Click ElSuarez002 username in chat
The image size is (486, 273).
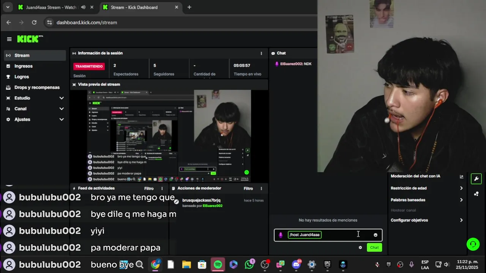tap(291, 64)
